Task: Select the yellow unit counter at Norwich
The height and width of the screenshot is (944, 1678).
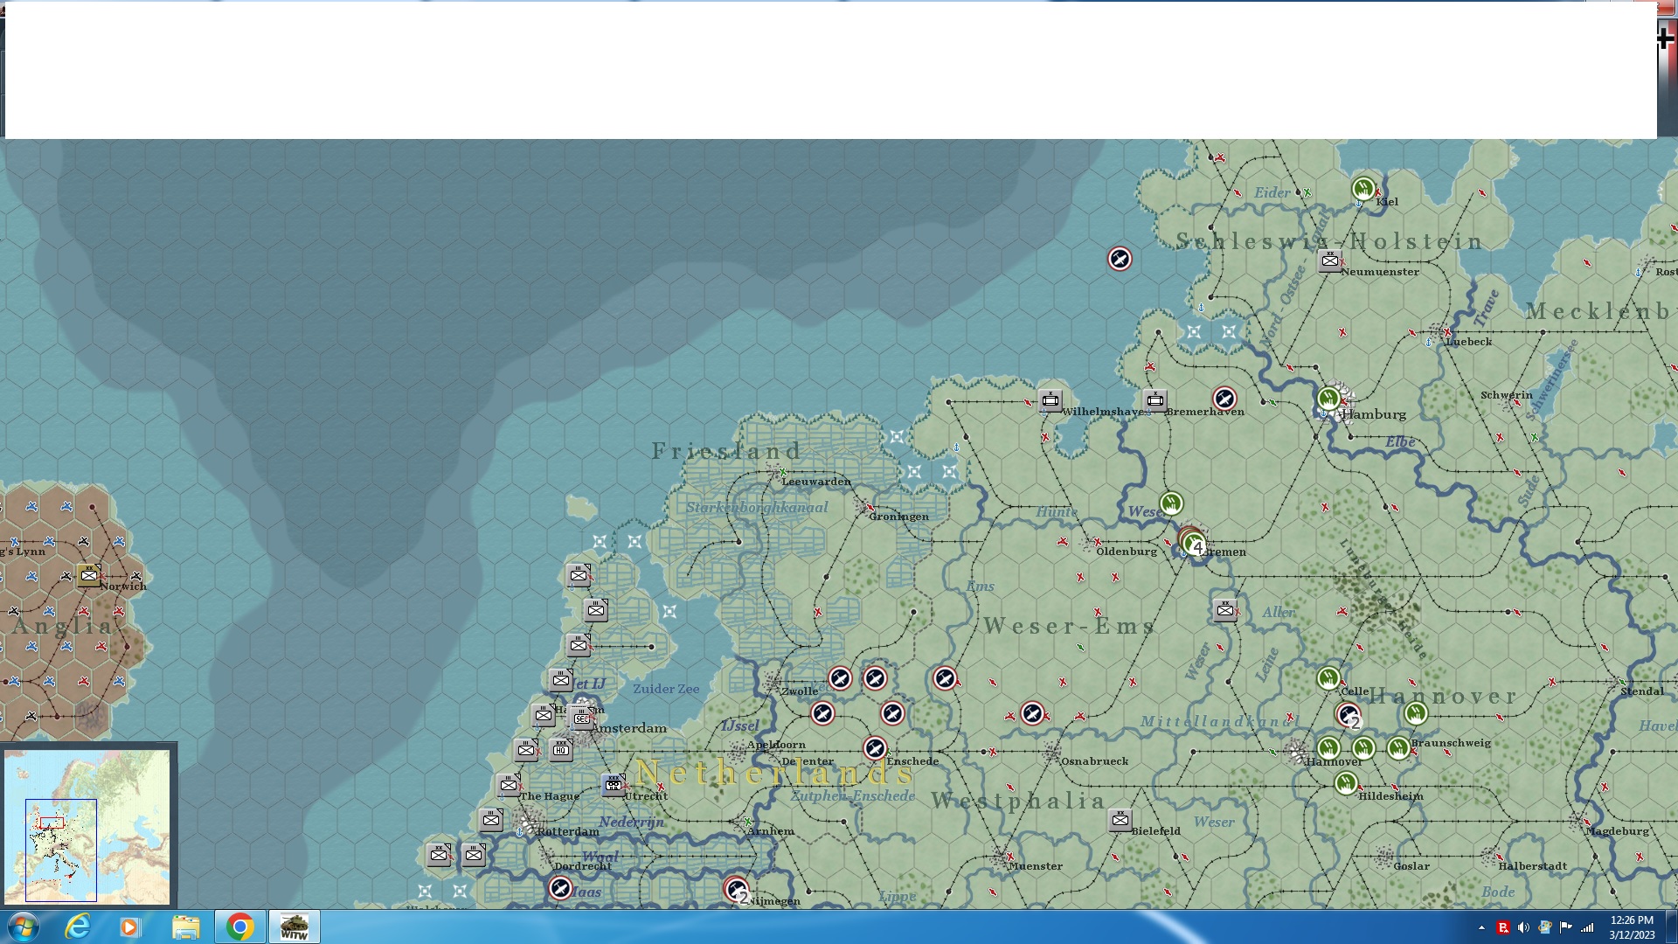Action: pyautogui.click(x=88, y=574)
